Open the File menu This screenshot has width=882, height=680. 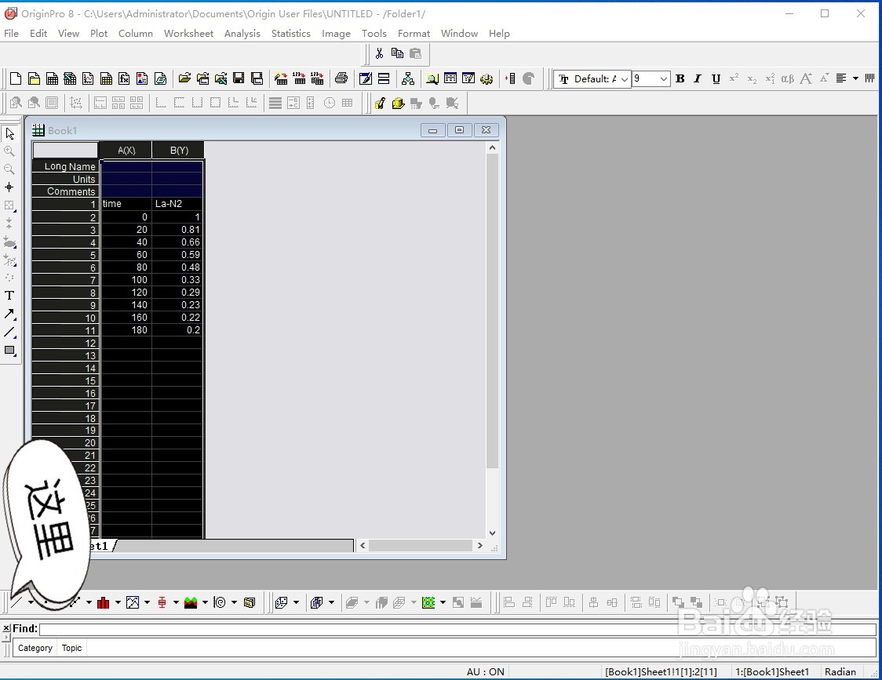pos(11,33)
